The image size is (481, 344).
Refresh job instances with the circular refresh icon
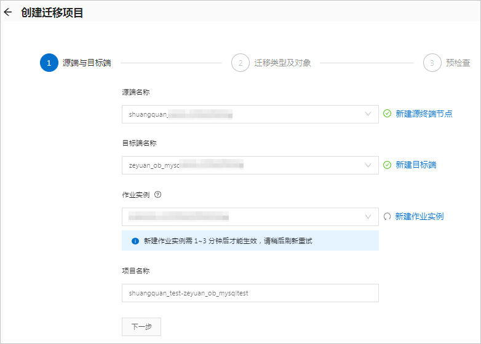[x=387, y=217]
